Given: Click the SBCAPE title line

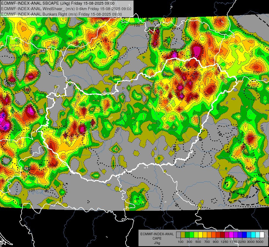Looking at the screenshot, I should pos(58,3).
